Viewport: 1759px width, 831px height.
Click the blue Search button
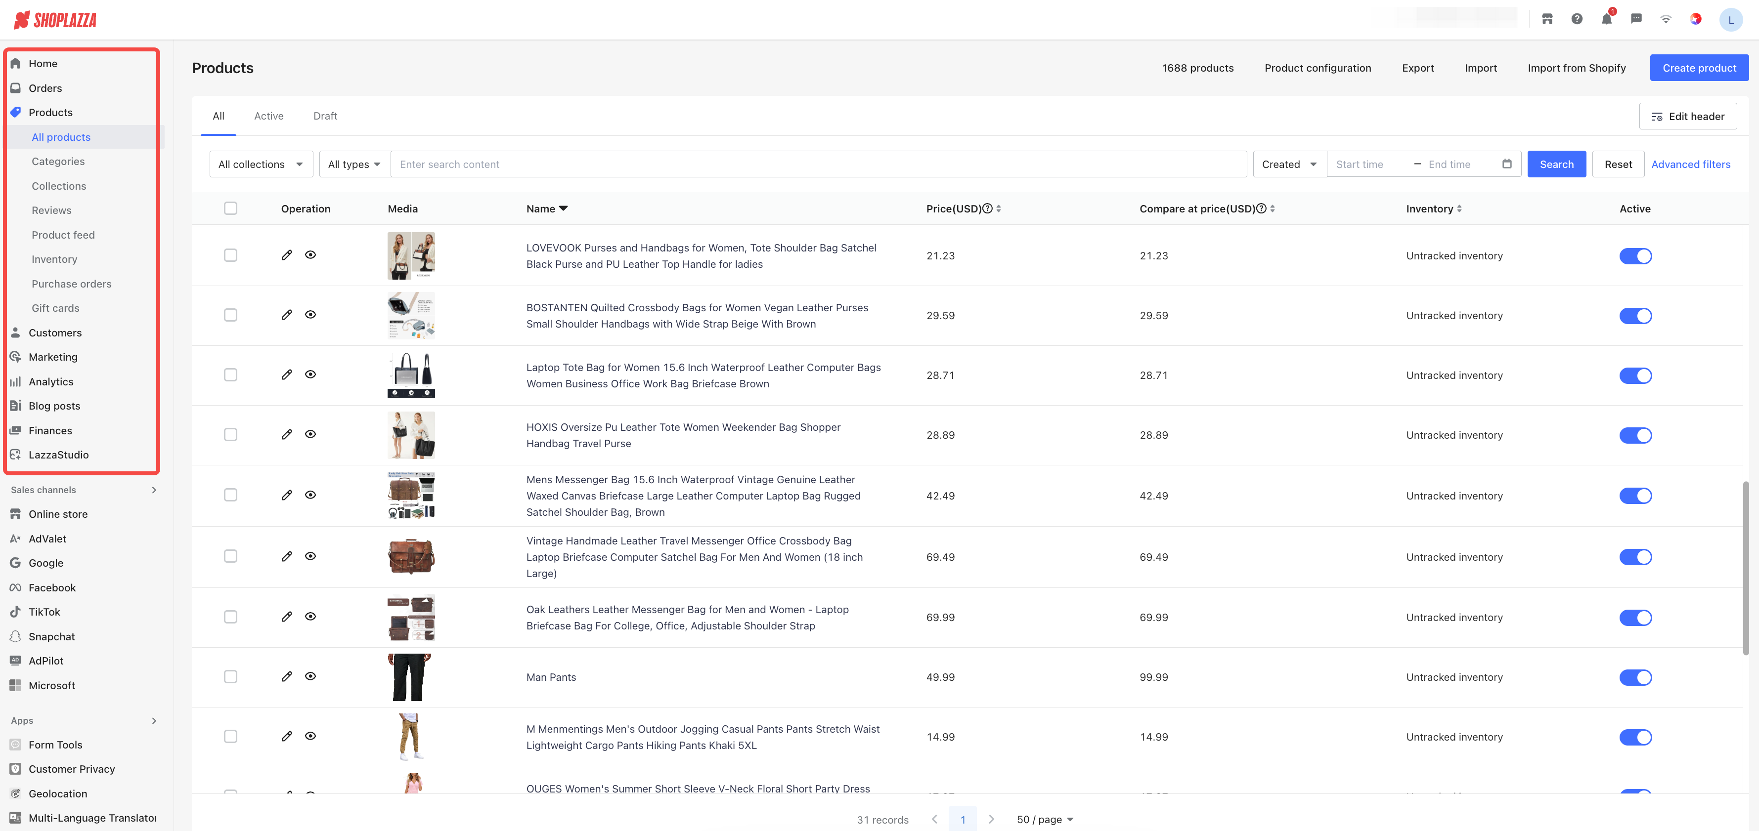[x=1556, y=164]
